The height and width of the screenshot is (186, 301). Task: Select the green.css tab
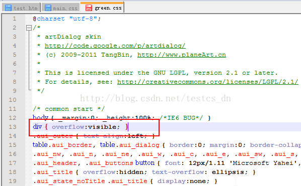103,8
